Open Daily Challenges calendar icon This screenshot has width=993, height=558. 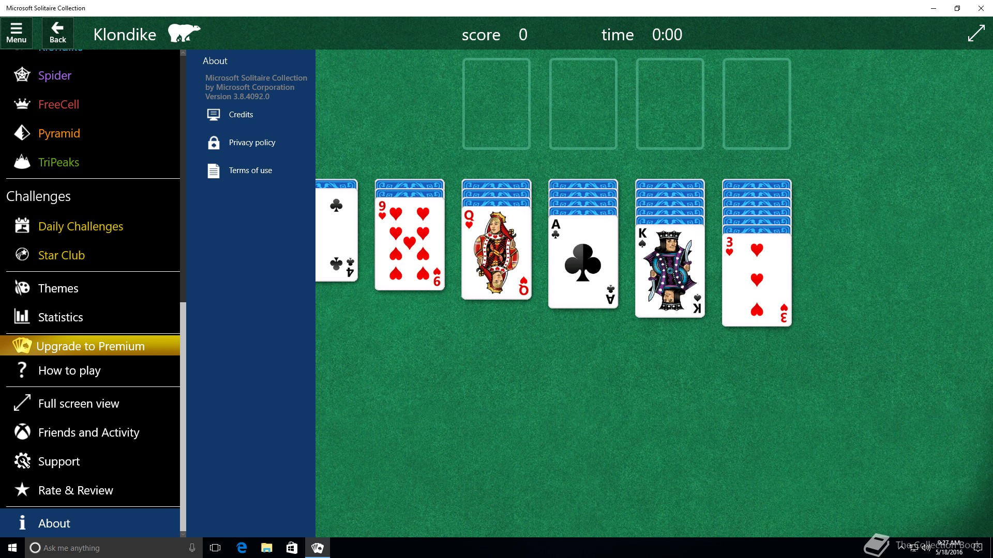[22, 226]
